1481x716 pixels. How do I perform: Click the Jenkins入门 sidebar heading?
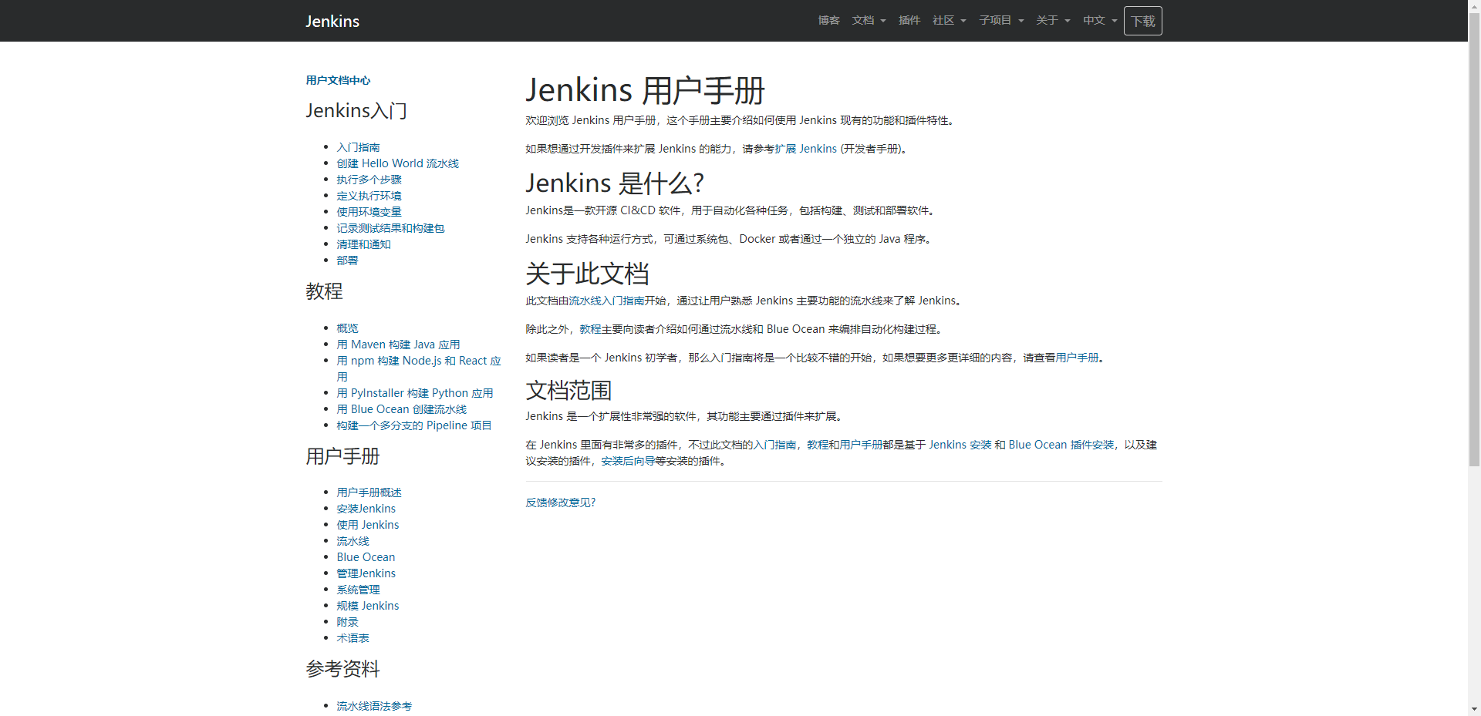tap(356, 111)
